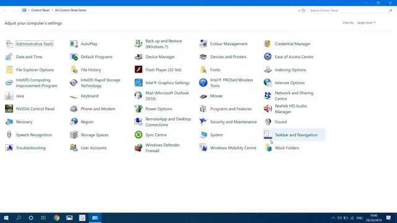
Task: Open Task View on taskbar
Action: 43,218
